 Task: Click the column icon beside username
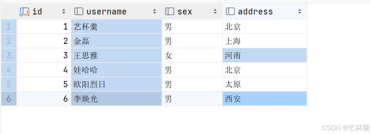(x=79, y=11)
